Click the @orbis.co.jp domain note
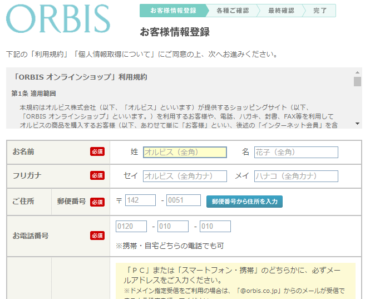The width and height of the screenshot is (370, 299). point(234,291)
